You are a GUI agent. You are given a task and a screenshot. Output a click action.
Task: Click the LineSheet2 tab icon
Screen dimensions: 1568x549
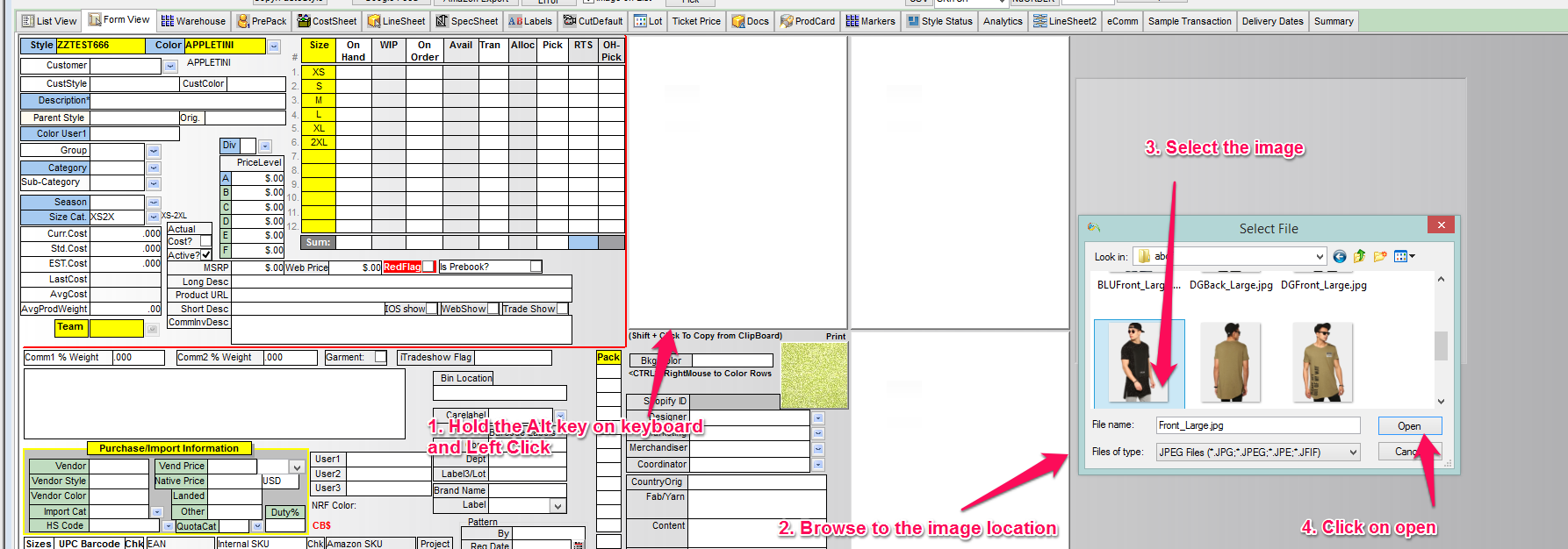[x=1040, y=21]
